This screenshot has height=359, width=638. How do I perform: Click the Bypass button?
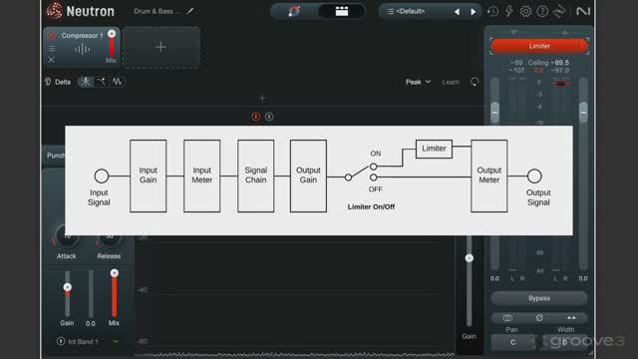coord(539,298)
